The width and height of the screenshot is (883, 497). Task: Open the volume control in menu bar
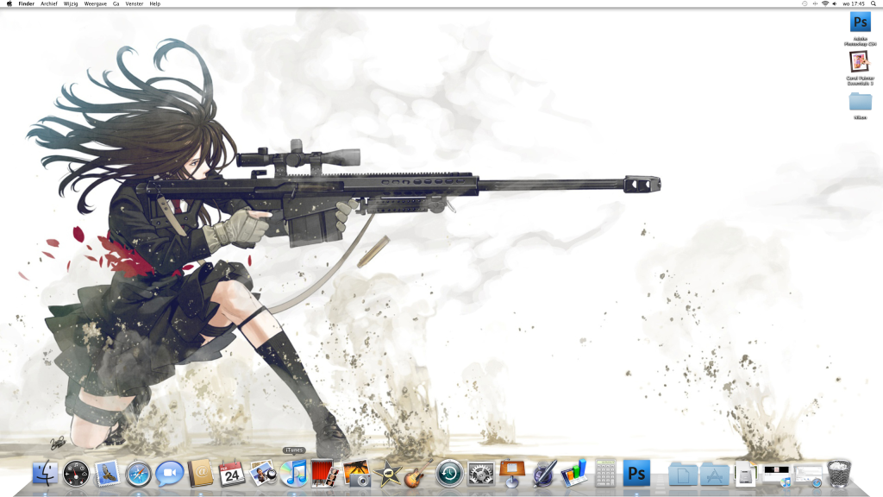pyautogui.click(x=835, y=3)
